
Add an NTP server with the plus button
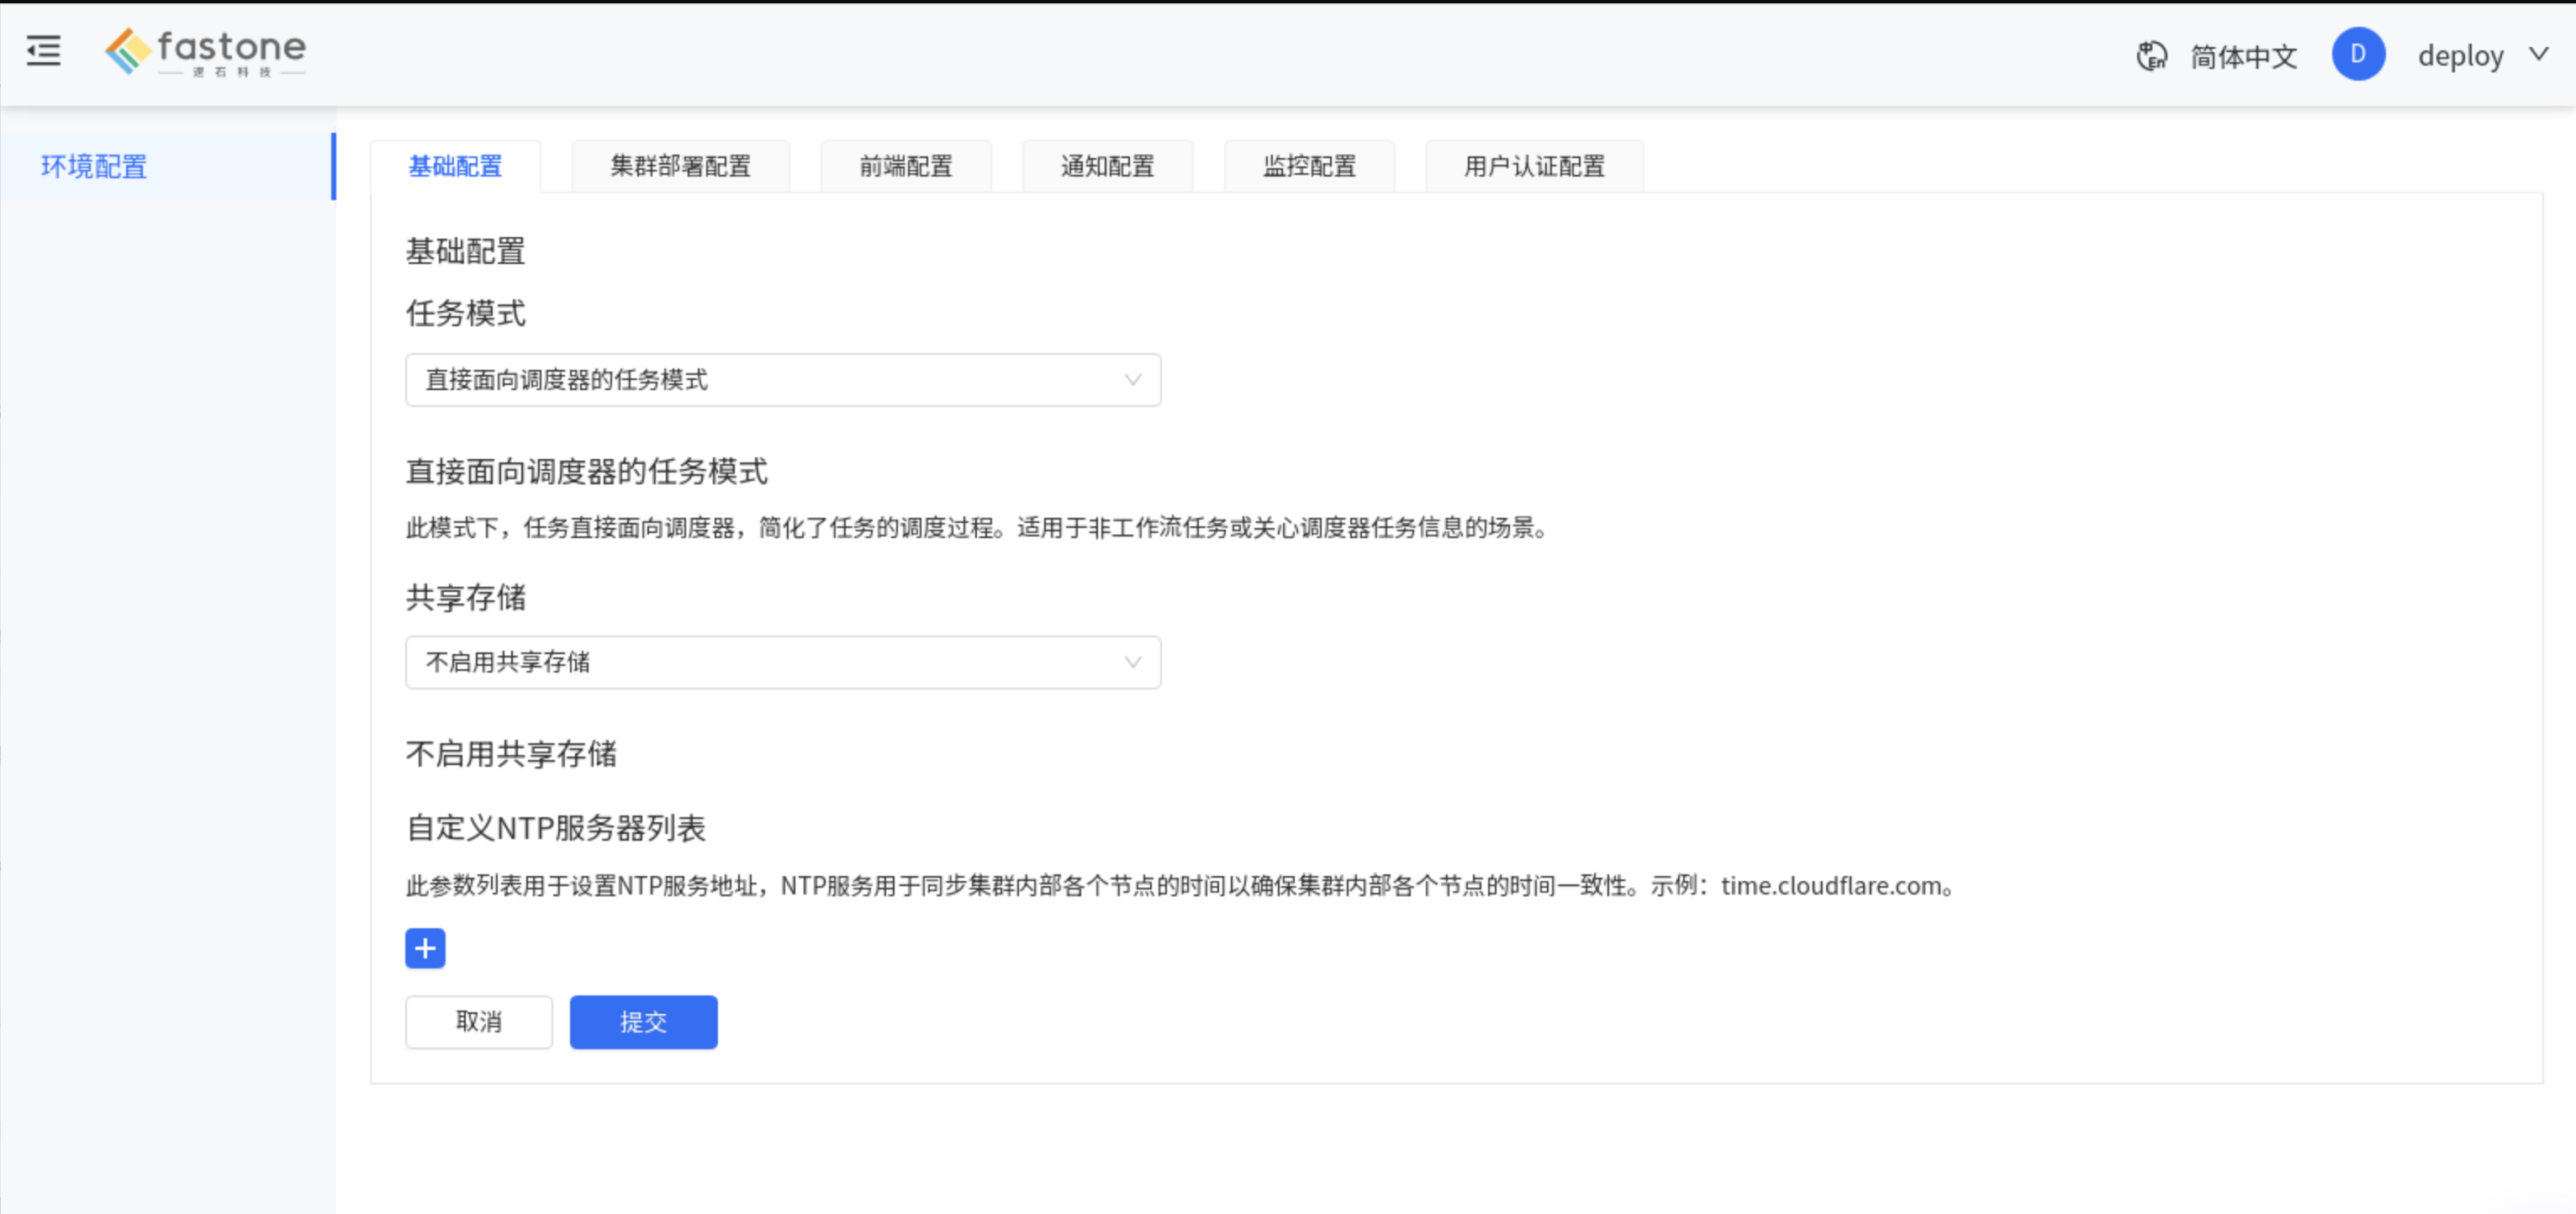tap(425, 948)
